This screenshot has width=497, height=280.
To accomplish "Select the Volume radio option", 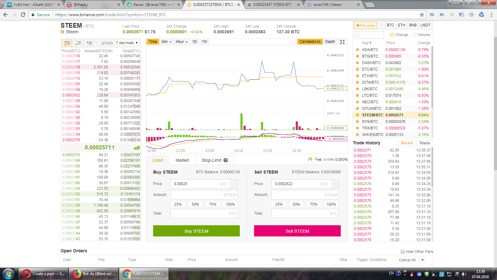I will coord(414,35).
